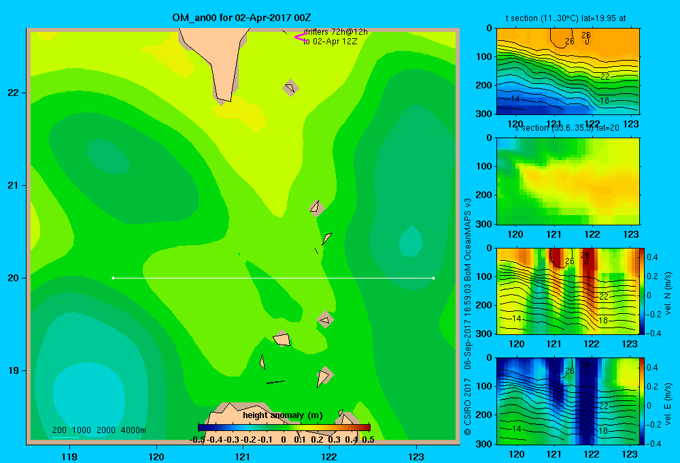Click the '122' longitude tick under vel. E panel
Screen dimensions: 680x463
click(x=592, y=454)
